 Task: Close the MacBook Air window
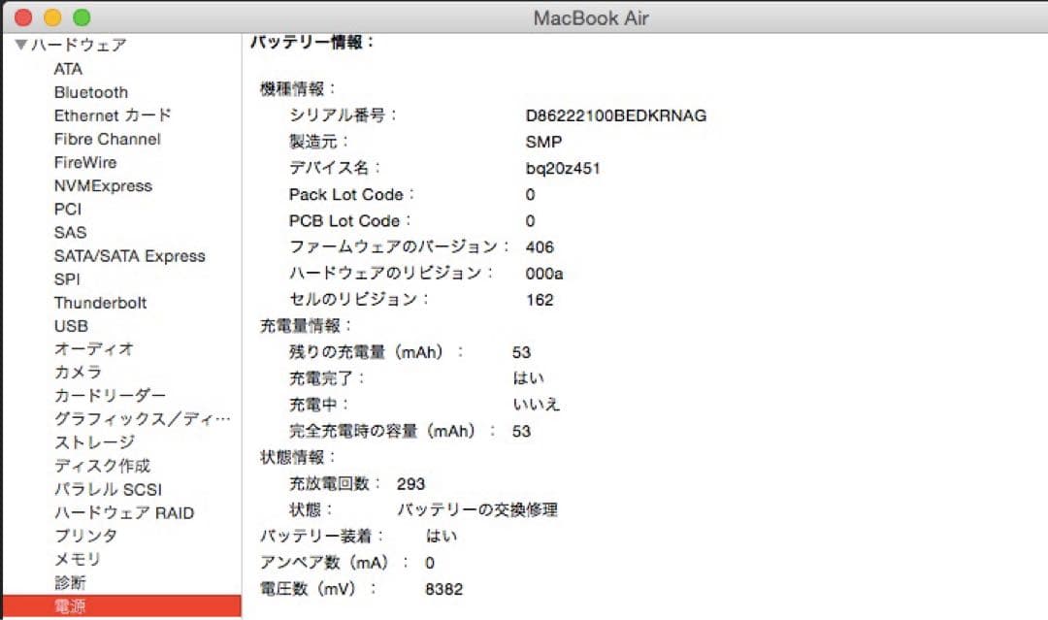(23, 18)
